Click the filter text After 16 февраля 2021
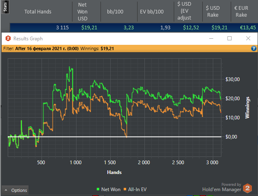Image resolution: width=258 pixels, height=196 pixels. click(x=47, y=48)
